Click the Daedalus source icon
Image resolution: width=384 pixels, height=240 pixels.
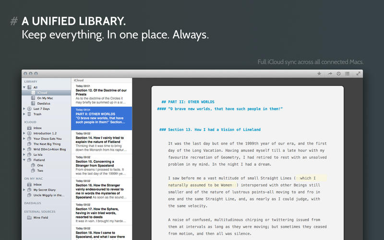click(x=33, y=103)
